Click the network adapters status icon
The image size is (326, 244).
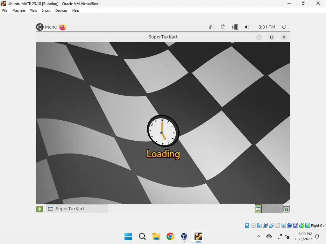pos(265,226)
